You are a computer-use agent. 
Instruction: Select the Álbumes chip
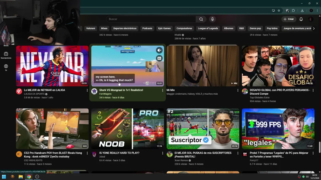(x=228, y=28)
